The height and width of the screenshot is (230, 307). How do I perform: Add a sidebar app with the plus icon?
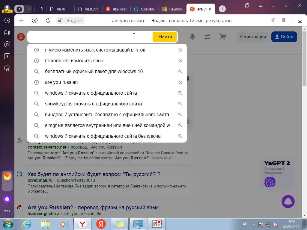(7, 186)
